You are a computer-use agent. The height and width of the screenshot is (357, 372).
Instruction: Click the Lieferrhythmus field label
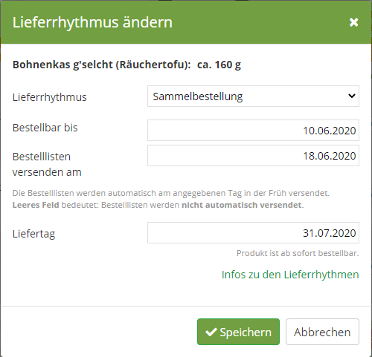pos(50,97)
